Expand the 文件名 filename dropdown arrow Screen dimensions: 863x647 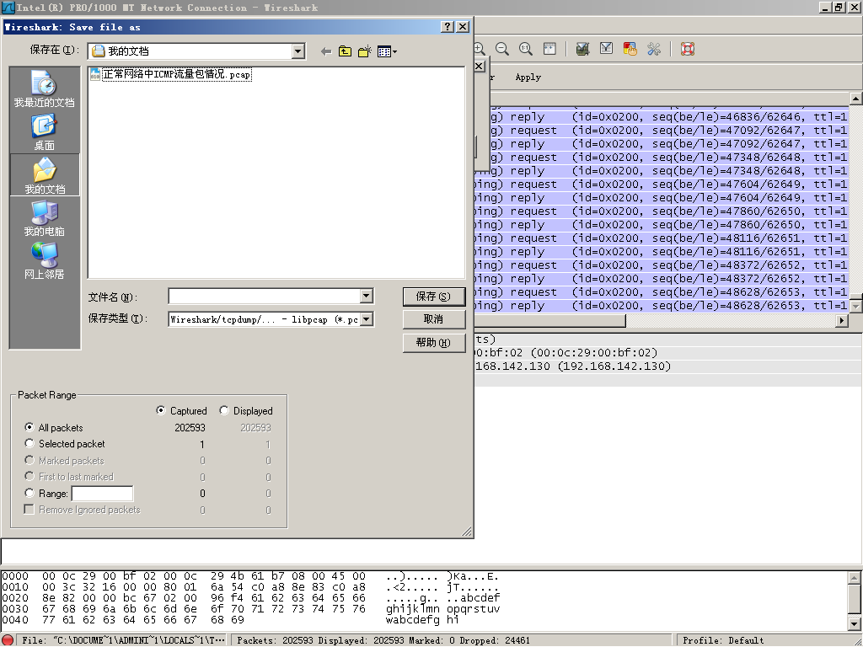[367, 296]
